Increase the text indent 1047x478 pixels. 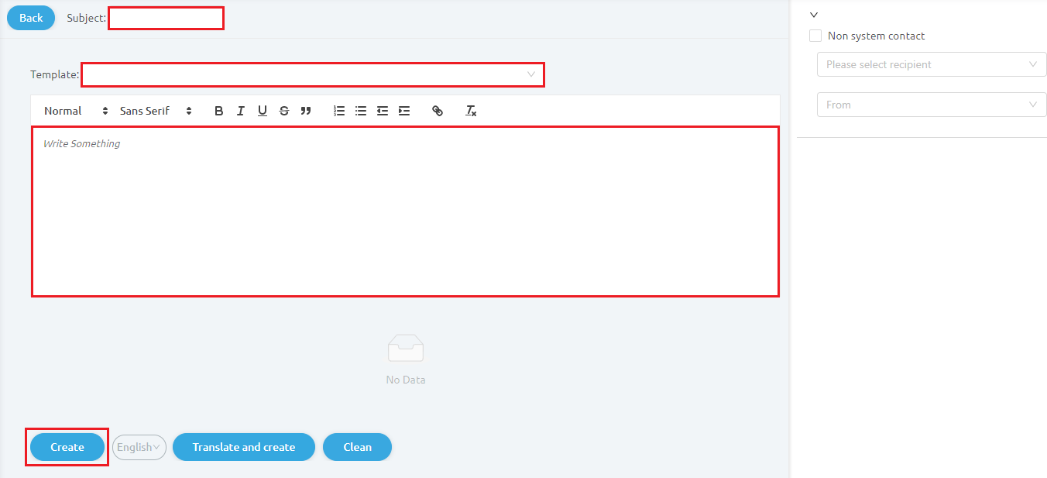pos(404,111)
